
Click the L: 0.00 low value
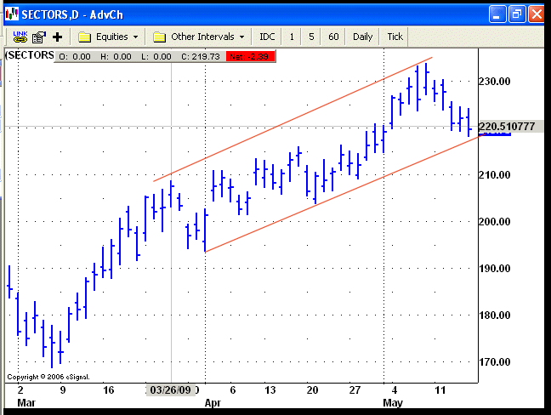(x=156, y=57)
